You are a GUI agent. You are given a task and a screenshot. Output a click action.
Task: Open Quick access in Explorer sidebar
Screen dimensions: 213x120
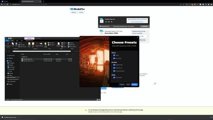11,56
